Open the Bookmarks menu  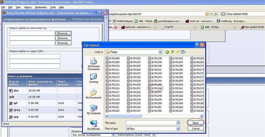pyautogui.click(x=41, y=7)
